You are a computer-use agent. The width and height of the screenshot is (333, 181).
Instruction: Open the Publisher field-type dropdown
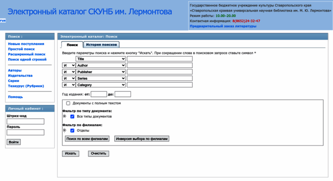click(101, 72)
